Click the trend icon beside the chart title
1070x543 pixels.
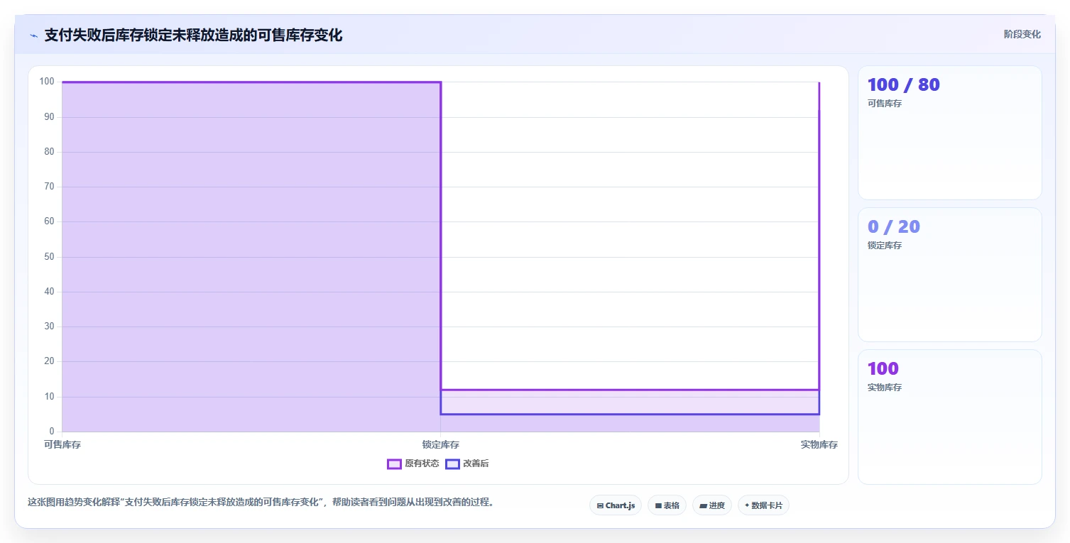33,35
